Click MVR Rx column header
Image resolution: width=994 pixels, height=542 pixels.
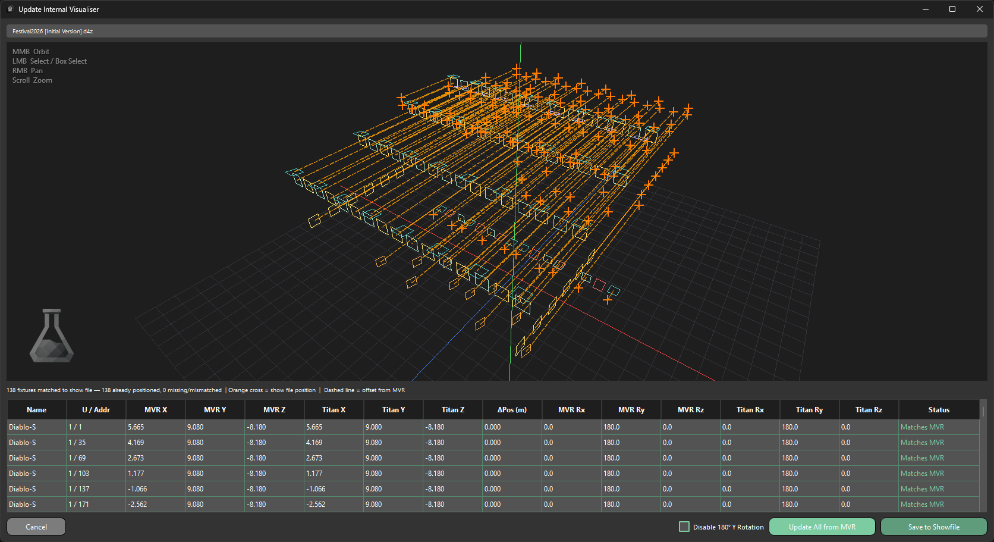(x=572, y=409)
